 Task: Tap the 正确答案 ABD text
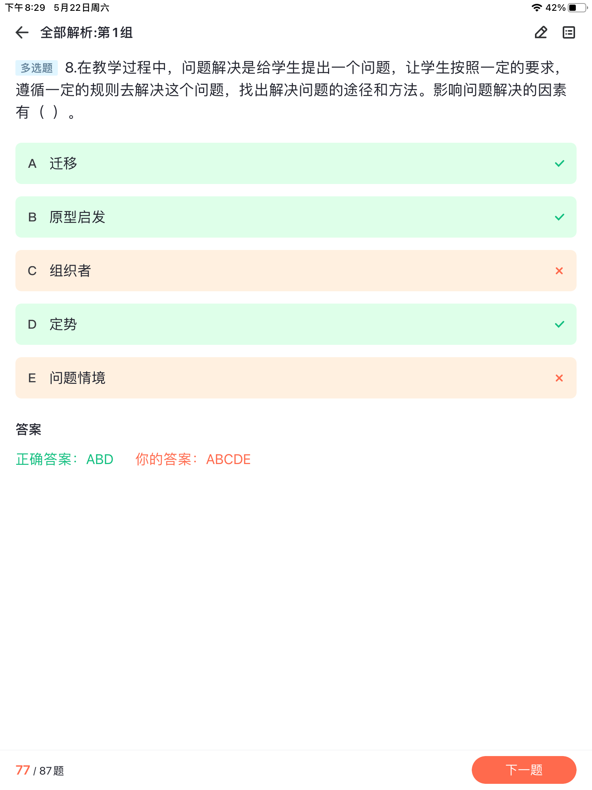pos(65,459)
